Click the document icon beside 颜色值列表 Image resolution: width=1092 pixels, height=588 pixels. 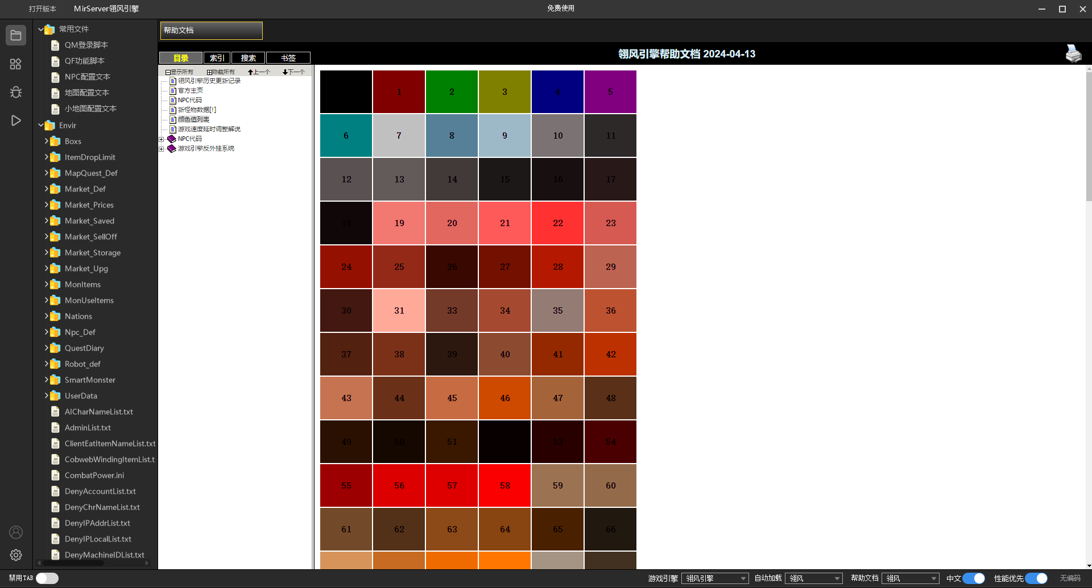(x=173, y=119)
